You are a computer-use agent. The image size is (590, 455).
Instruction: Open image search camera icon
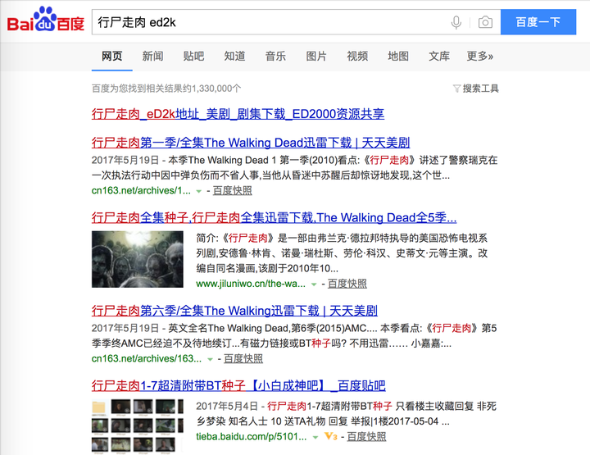[x=485, y=22]
